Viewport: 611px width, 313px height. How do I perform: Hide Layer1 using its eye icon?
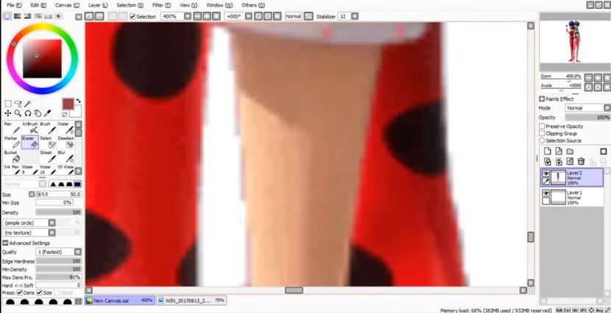coord(546,193)
